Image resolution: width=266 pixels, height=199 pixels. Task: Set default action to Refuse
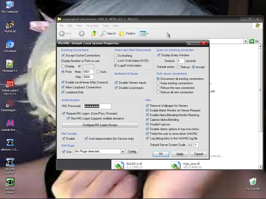click(x=178, y=67)
